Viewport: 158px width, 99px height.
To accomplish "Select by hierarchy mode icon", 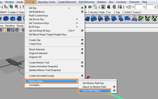I will pyautogui.click(x=6, y=7).
